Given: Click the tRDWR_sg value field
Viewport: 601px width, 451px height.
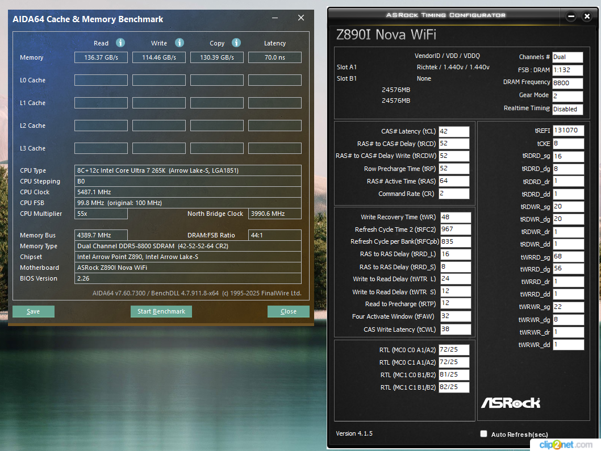Looking at the screenshot, I should [x=569, y=207].
